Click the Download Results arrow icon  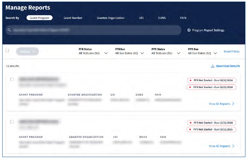[x=213, y=66]
